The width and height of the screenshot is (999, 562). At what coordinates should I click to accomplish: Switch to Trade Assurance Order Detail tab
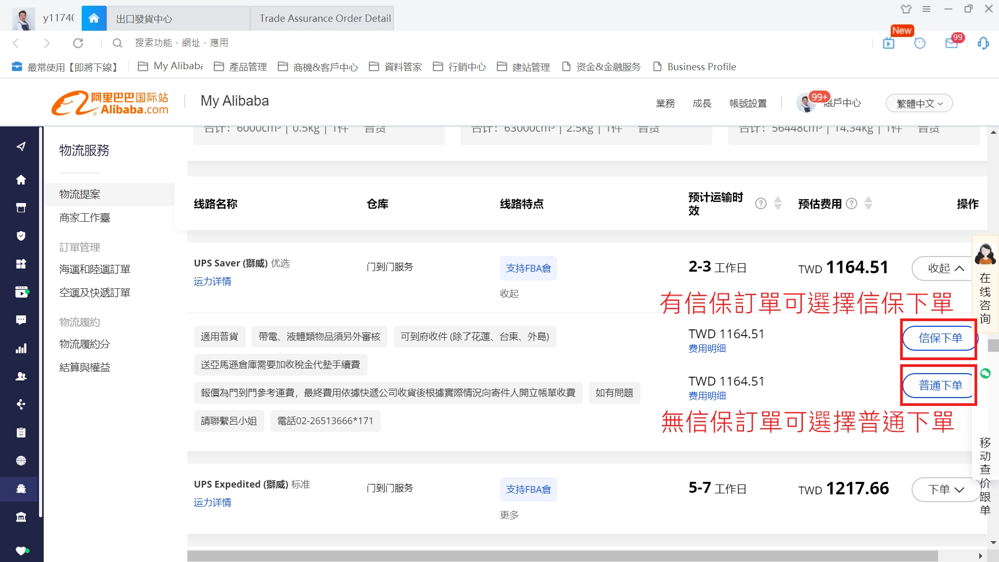[x=323, y=19]
